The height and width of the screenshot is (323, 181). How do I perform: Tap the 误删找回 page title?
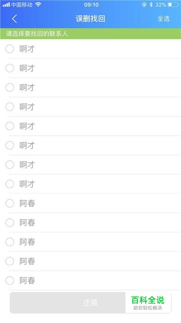coord(90,19)
